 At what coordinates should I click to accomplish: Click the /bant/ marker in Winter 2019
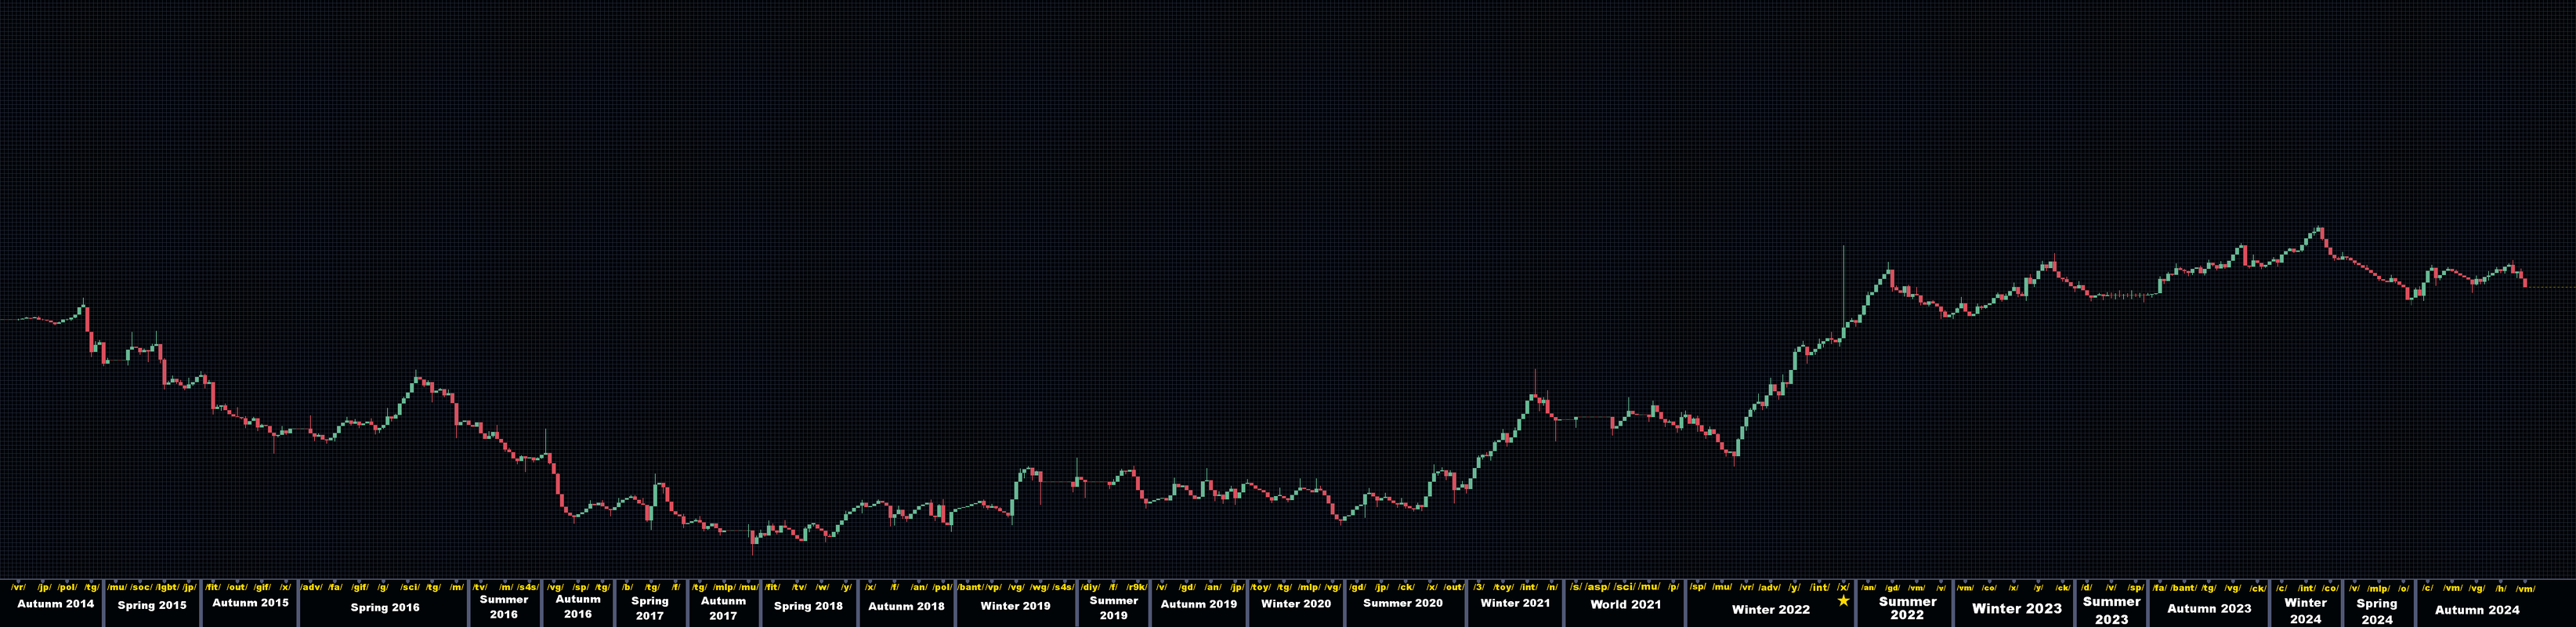coord(970,587)
